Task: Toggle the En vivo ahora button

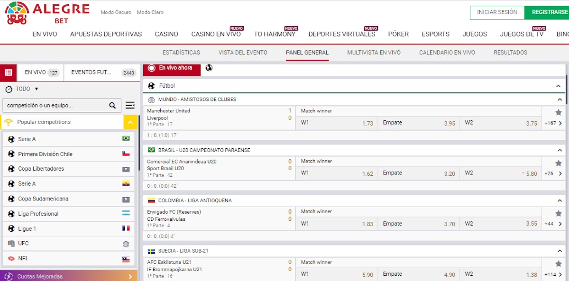Action: (x=172, y=68)
